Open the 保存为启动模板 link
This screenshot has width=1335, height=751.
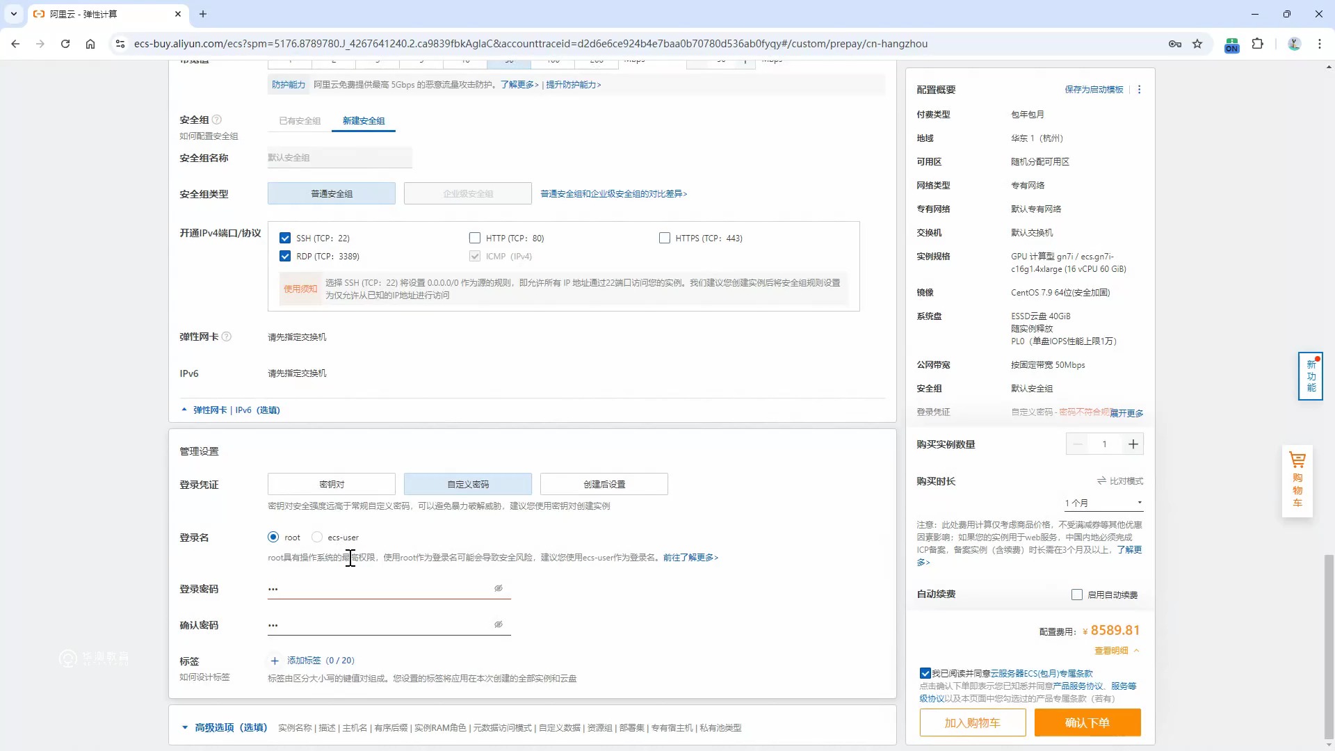[x=1094, y=90]
